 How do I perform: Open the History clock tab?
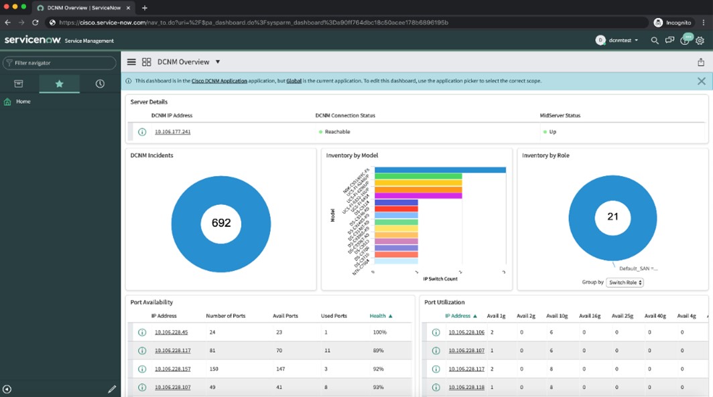(x=100, y=84)
